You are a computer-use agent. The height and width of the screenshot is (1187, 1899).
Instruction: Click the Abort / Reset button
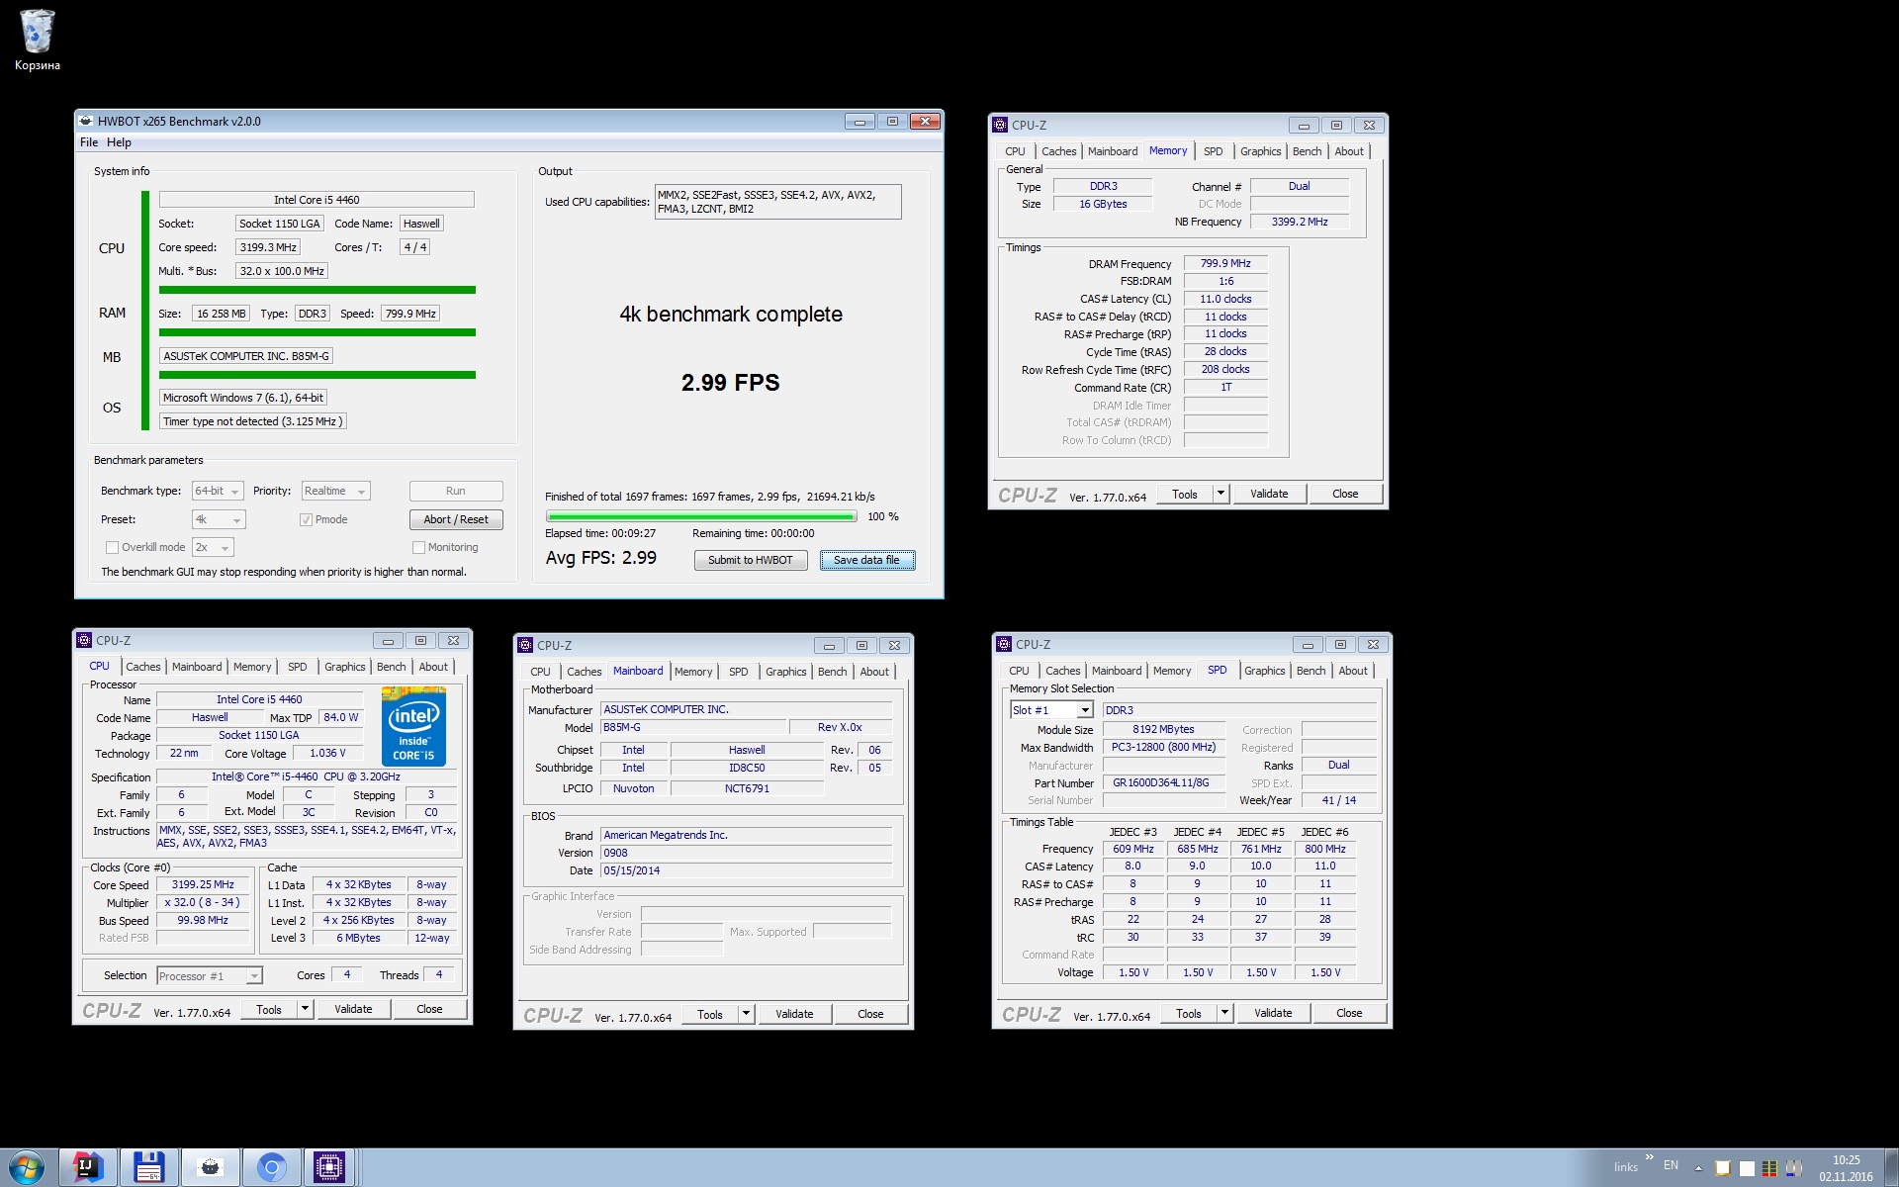[x=456, y=519]
